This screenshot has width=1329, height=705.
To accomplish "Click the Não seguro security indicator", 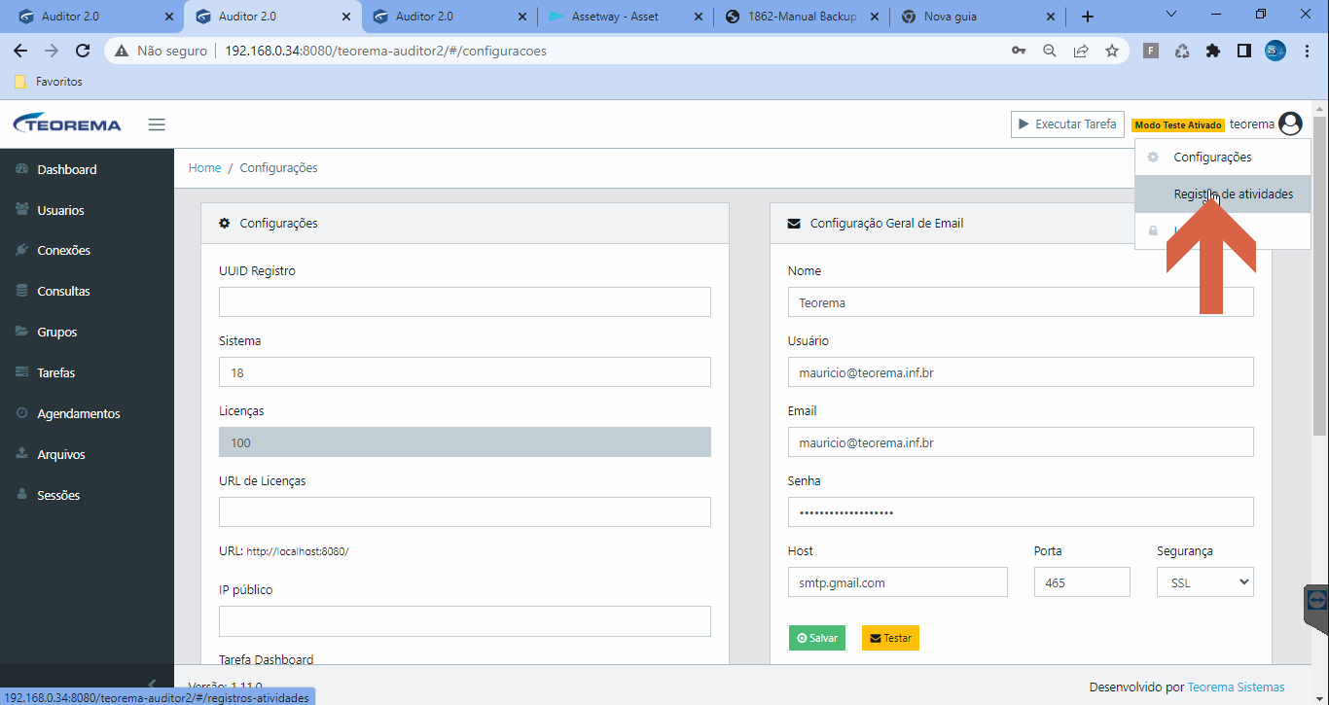I will pos(162,51).
